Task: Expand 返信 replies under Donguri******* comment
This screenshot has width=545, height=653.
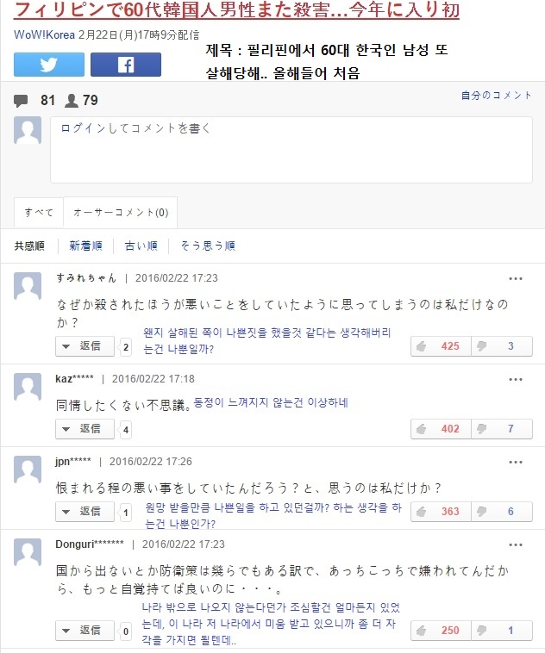Action: [85, 631]
